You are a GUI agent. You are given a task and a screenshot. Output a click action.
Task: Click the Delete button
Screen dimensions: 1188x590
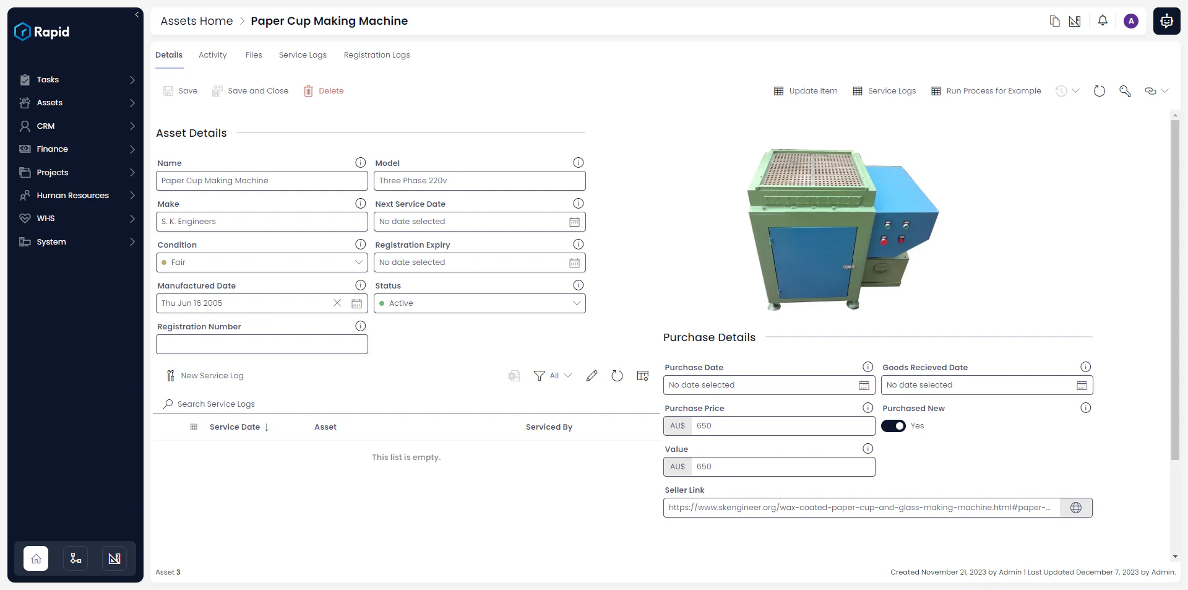point(323,91)
